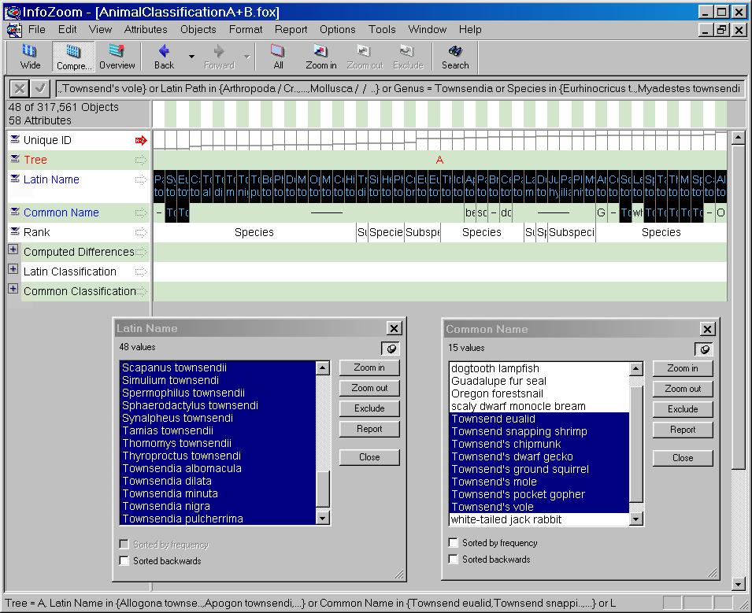Click the Wide view toolbar icon

30,56
